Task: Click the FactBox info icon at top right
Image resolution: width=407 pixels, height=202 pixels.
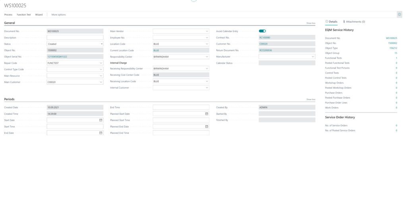Action: 399,14
